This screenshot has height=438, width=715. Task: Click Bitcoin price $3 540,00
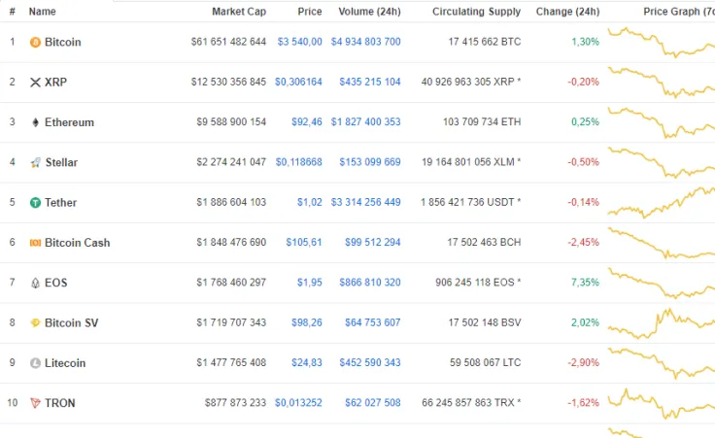point(299,42)
